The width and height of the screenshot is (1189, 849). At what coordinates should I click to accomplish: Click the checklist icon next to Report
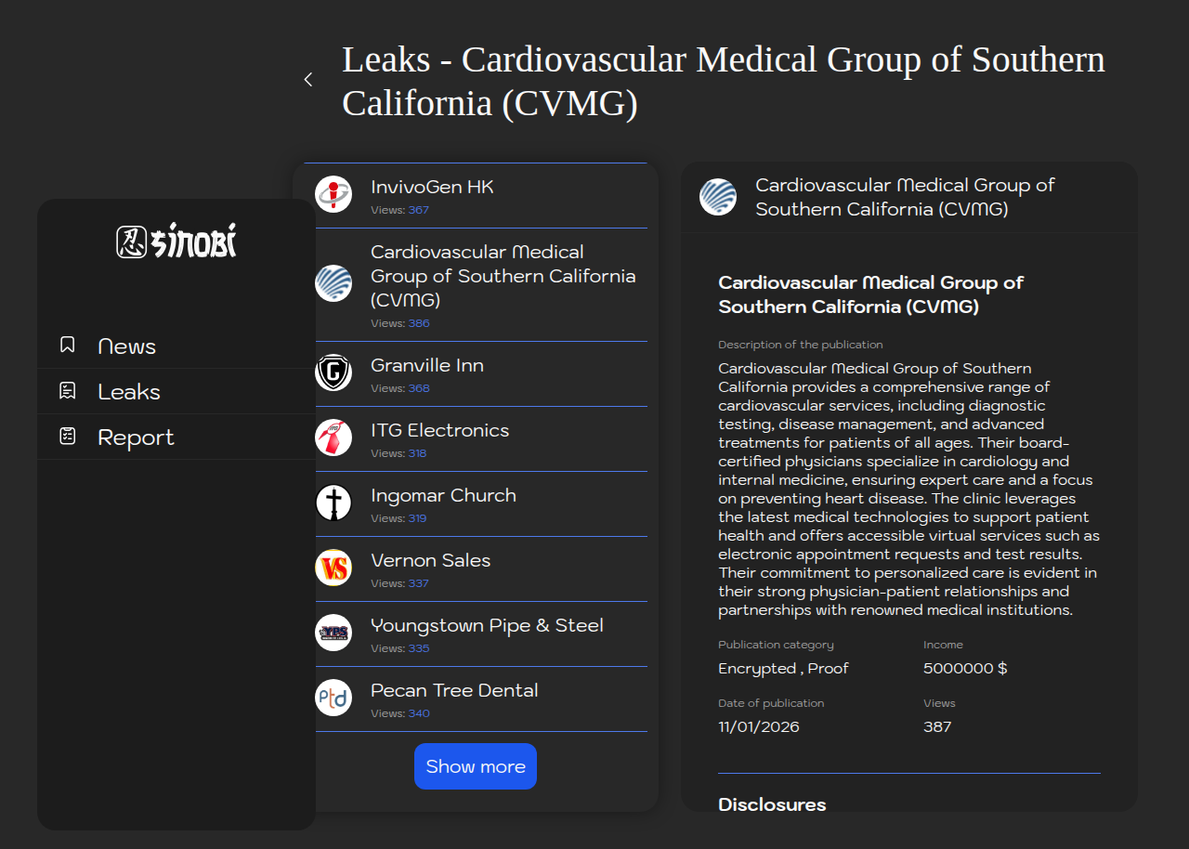67,437
